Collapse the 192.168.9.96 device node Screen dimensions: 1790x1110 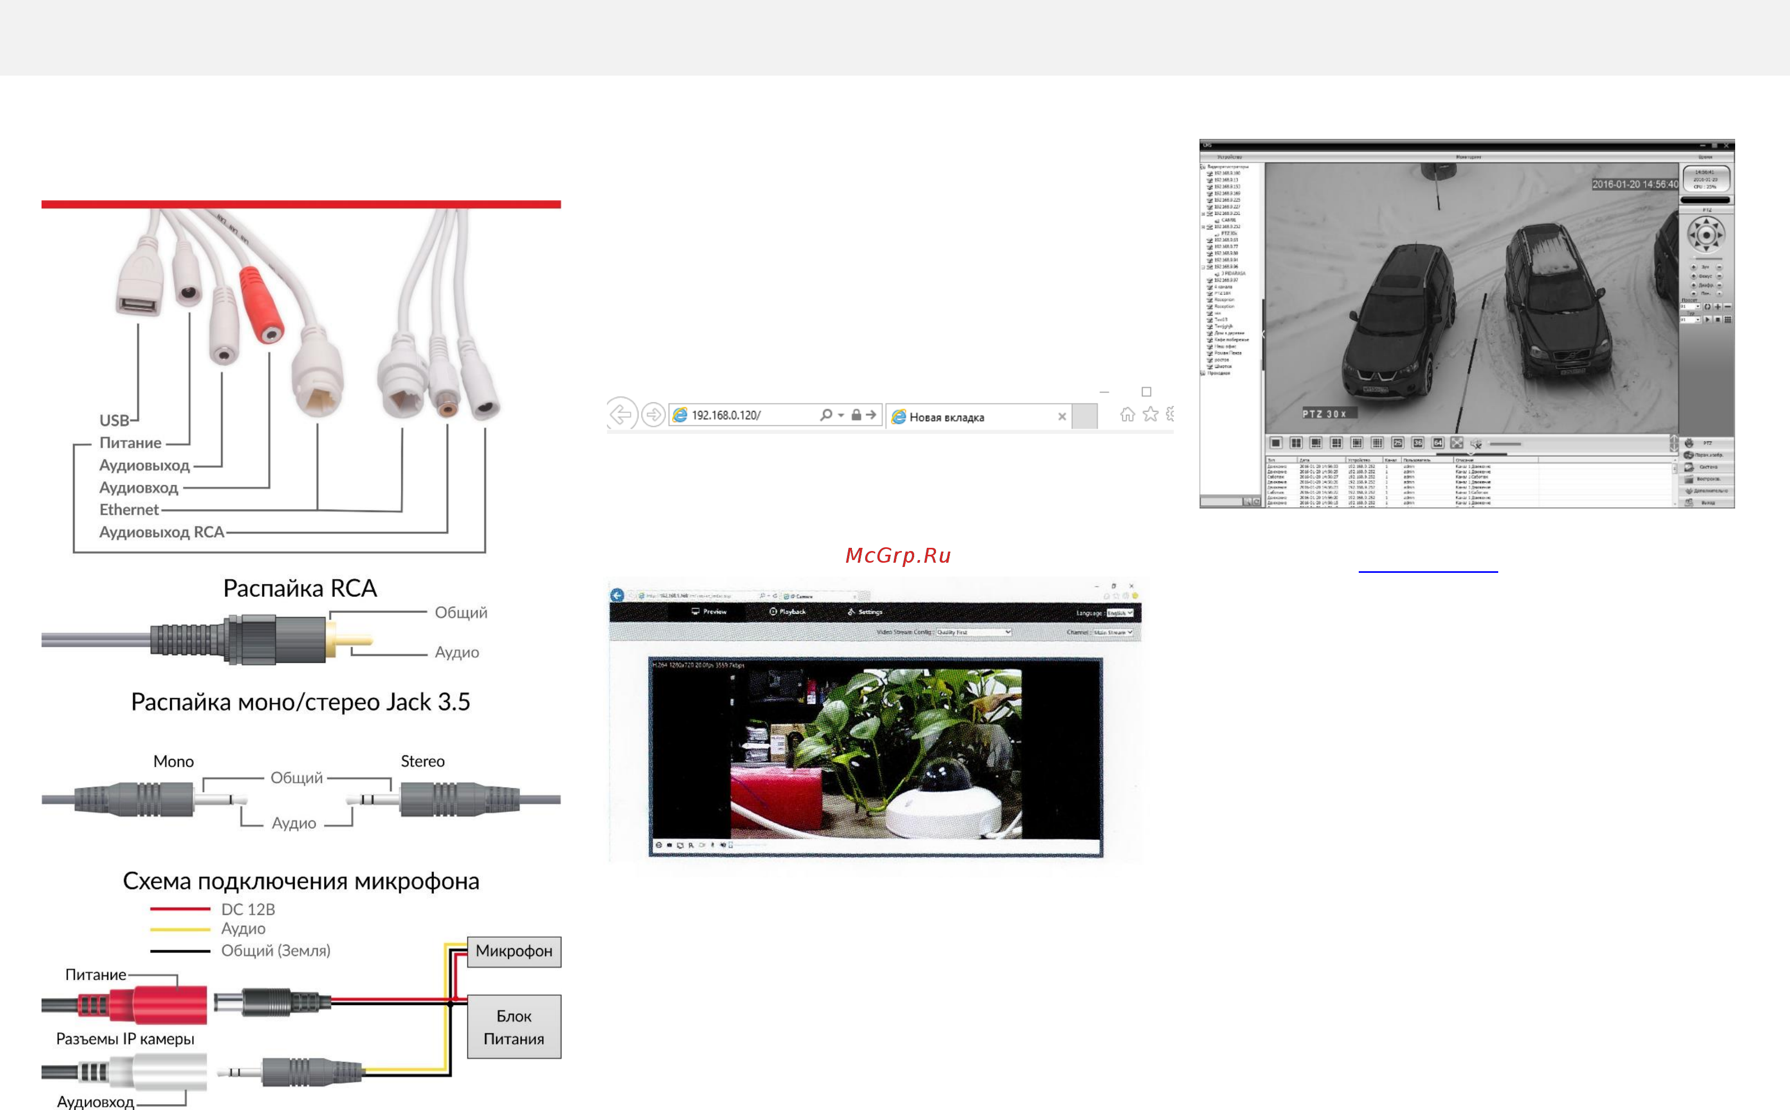click(1203, 267)
